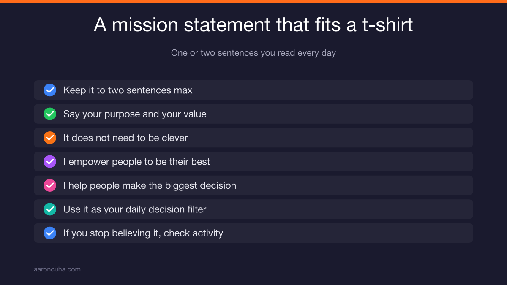Click the orange checkmark beside 'does not need to be clever'
The width and height of the screenshot is (507, 285).
50,138
